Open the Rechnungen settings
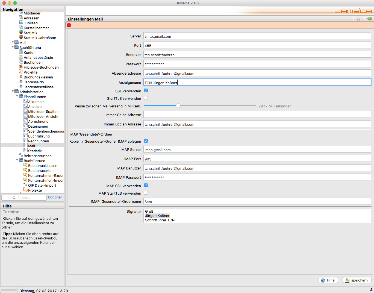Image resolution: width=374 pixels, height=293 pixels. click(39, 141)
